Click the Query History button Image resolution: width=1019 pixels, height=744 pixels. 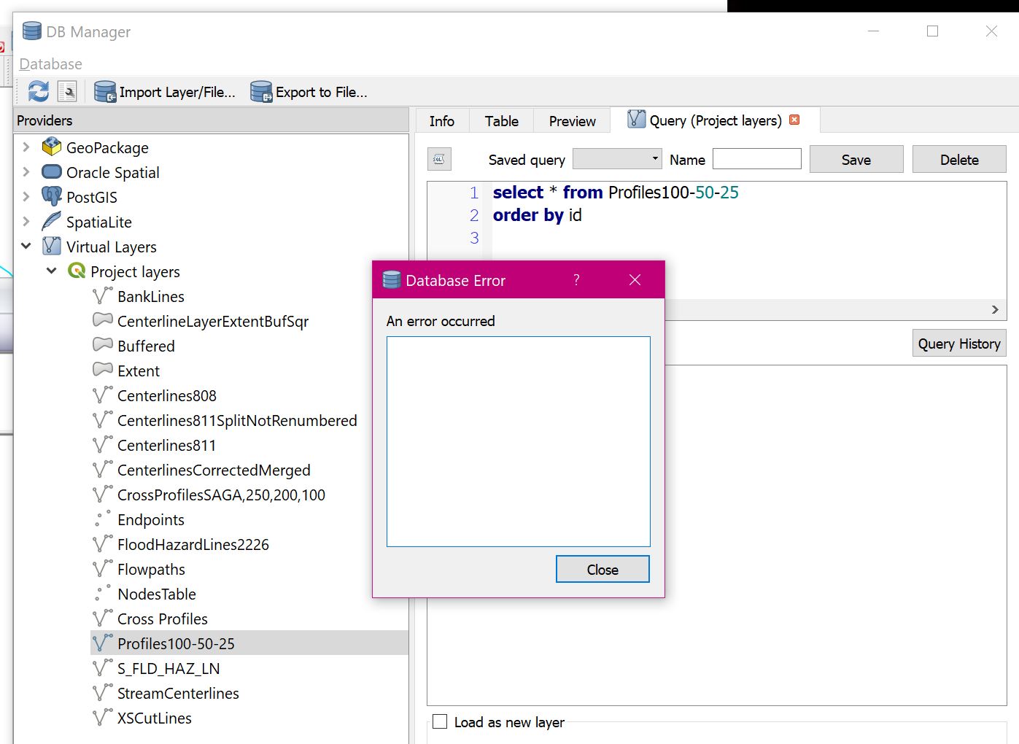pos(958,344)
